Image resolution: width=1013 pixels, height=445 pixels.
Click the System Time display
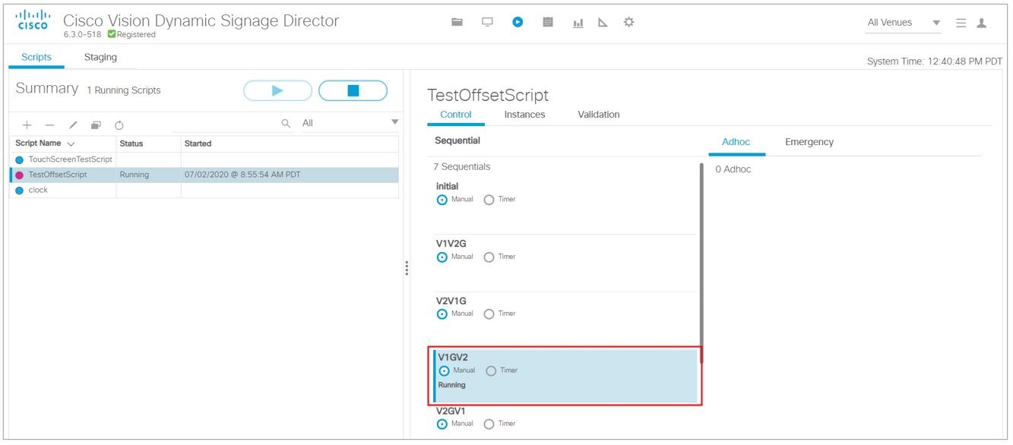tap(934, 62)
